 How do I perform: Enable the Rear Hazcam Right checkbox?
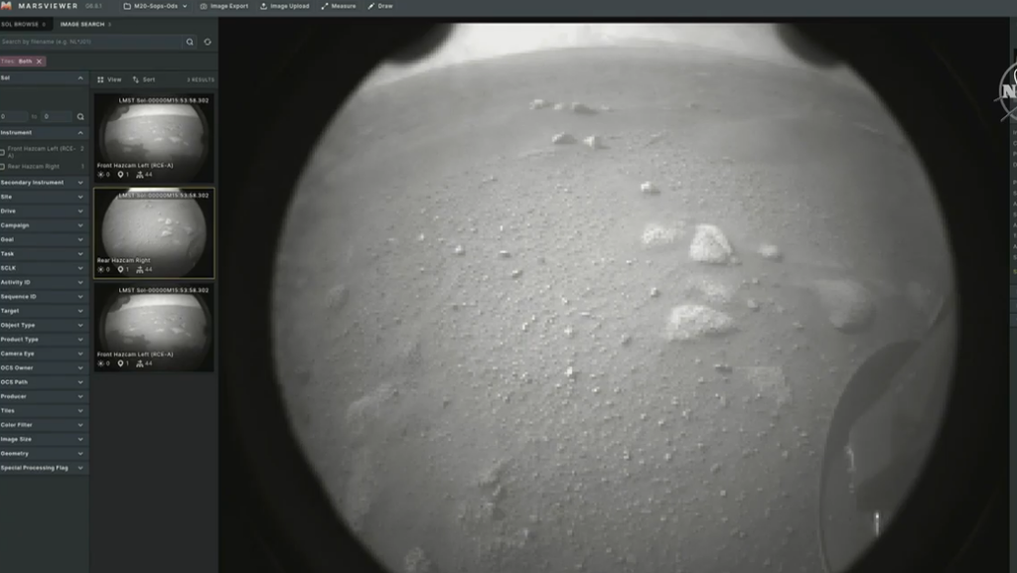tap(3, 166)
